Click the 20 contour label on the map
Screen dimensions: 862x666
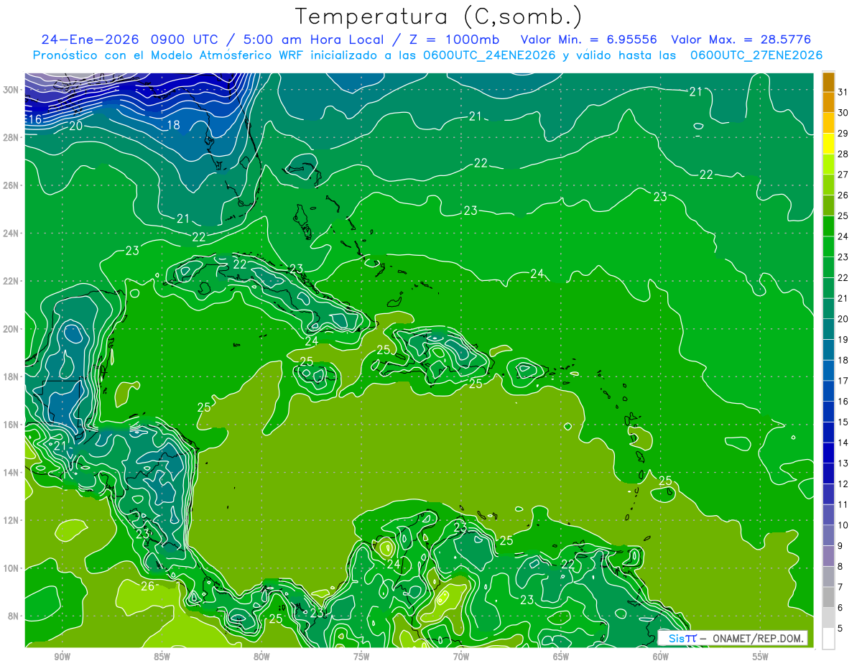click(x=76, y=126)
